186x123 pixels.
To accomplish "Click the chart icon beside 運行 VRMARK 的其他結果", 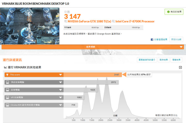I will coord(5,67).
